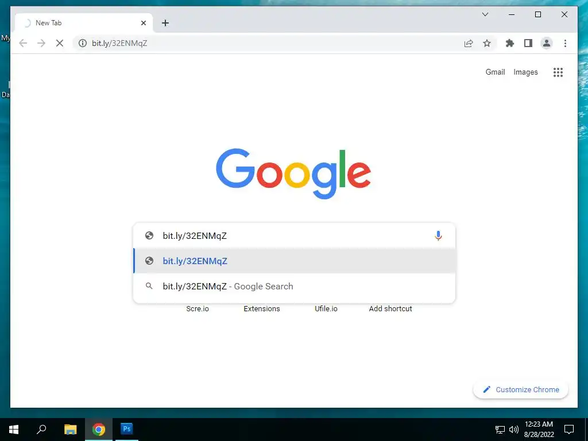Click the Chrome icon in the taskbar
Viewport: 588px width, 441px height.
point(99,430)
